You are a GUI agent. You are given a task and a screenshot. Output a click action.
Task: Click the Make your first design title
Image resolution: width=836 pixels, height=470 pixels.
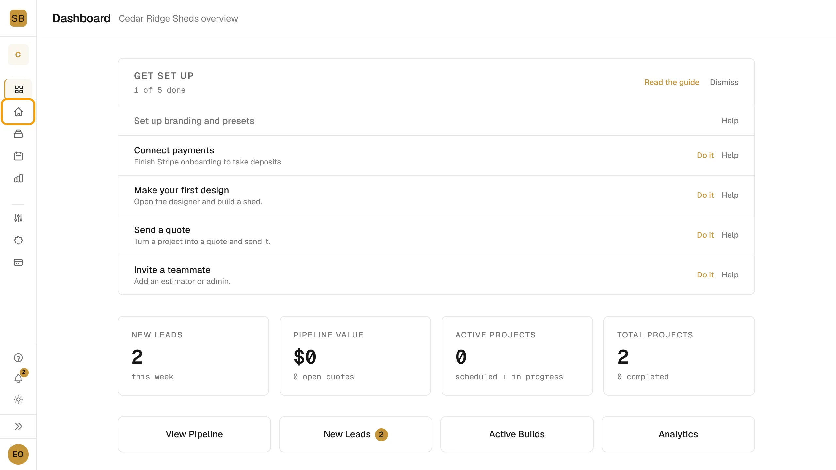coord(181,190)
